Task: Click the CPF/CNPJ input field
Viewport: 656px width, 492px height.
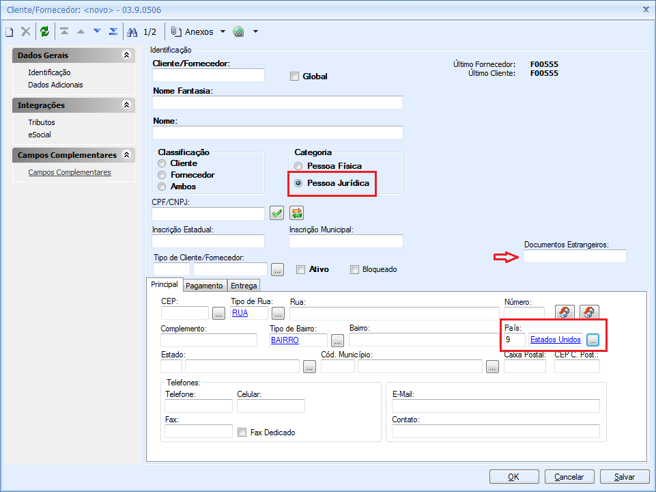Action: [208, 214]
